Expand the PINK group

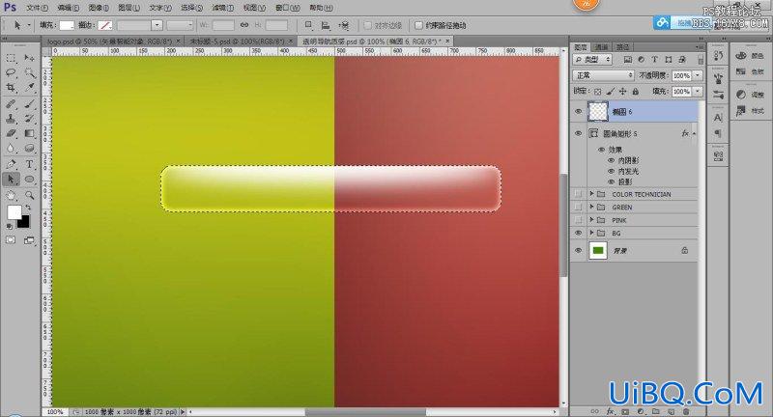(591, 219)
